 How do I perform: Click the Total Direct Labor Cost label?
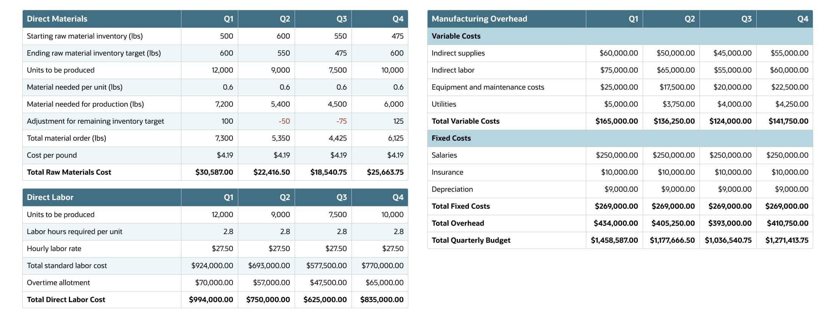[66, 300]
